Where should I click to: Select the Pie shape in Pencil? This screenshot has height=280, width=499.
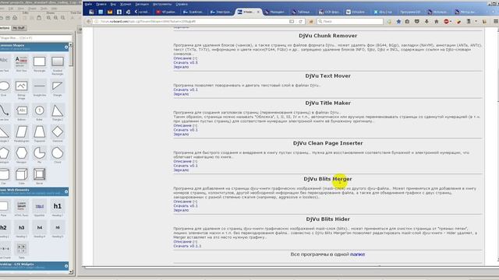40,153
